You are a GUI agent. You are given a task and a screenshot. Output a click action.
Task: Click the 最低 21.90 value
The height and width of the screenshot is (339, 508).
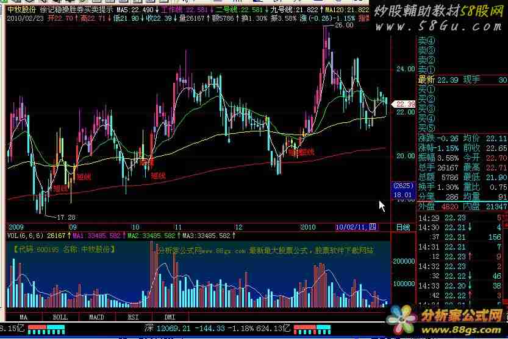(x=485, y=177)
